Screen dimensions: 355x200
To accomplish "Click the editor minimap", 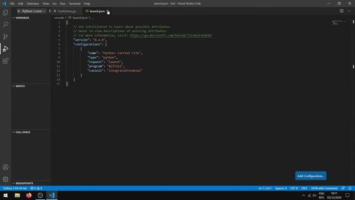I will (339, 23).
